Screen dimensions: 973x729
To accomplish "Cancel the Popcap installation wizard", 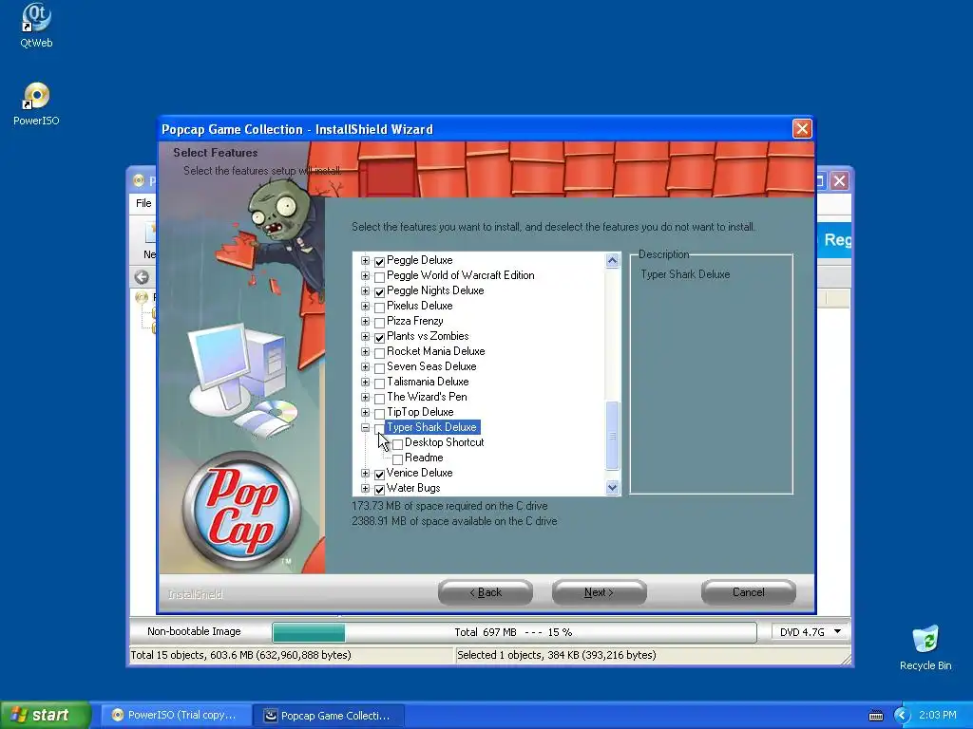I will [749, 592].
